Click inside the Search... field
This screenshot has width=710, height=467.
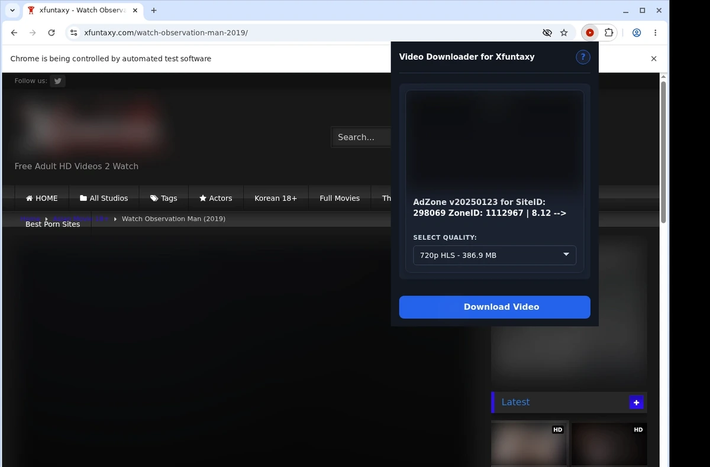coord(361,137)
